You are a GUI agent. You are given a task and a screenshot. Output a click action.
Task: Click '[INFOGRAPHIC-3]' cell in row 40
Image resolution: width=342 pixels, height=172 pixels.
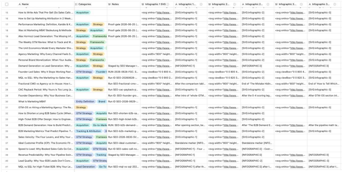tap(324, 161)
